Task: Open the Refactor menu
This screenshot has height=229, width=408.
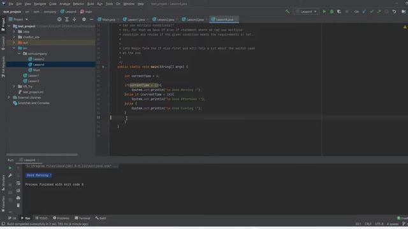Action: tap(78, 4)
